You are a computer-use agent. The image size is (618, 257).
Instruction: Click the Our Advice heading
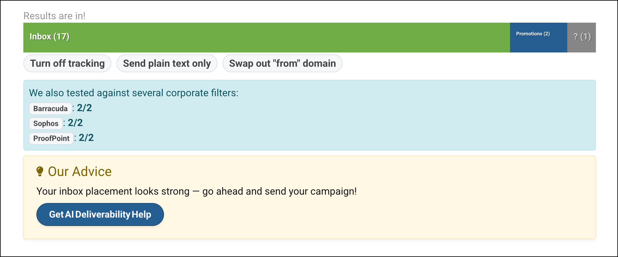point(80,172)
